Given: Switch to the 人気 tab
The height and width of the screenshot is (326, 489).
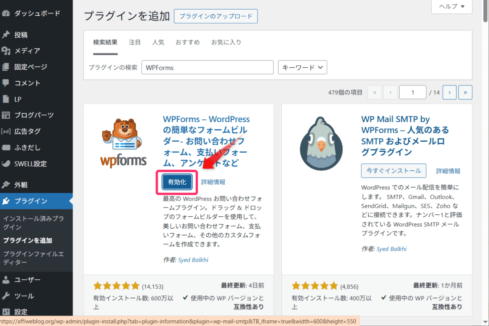Looking at the screenshot, I should pyautogui.click(x=158, y=42).
